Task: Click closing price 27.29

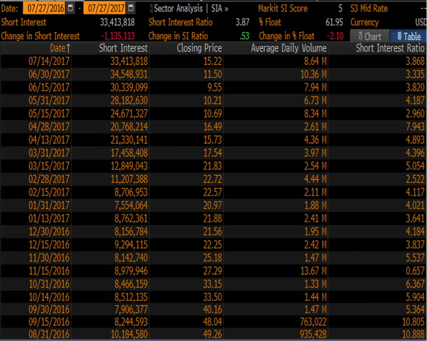Action: 213,271
